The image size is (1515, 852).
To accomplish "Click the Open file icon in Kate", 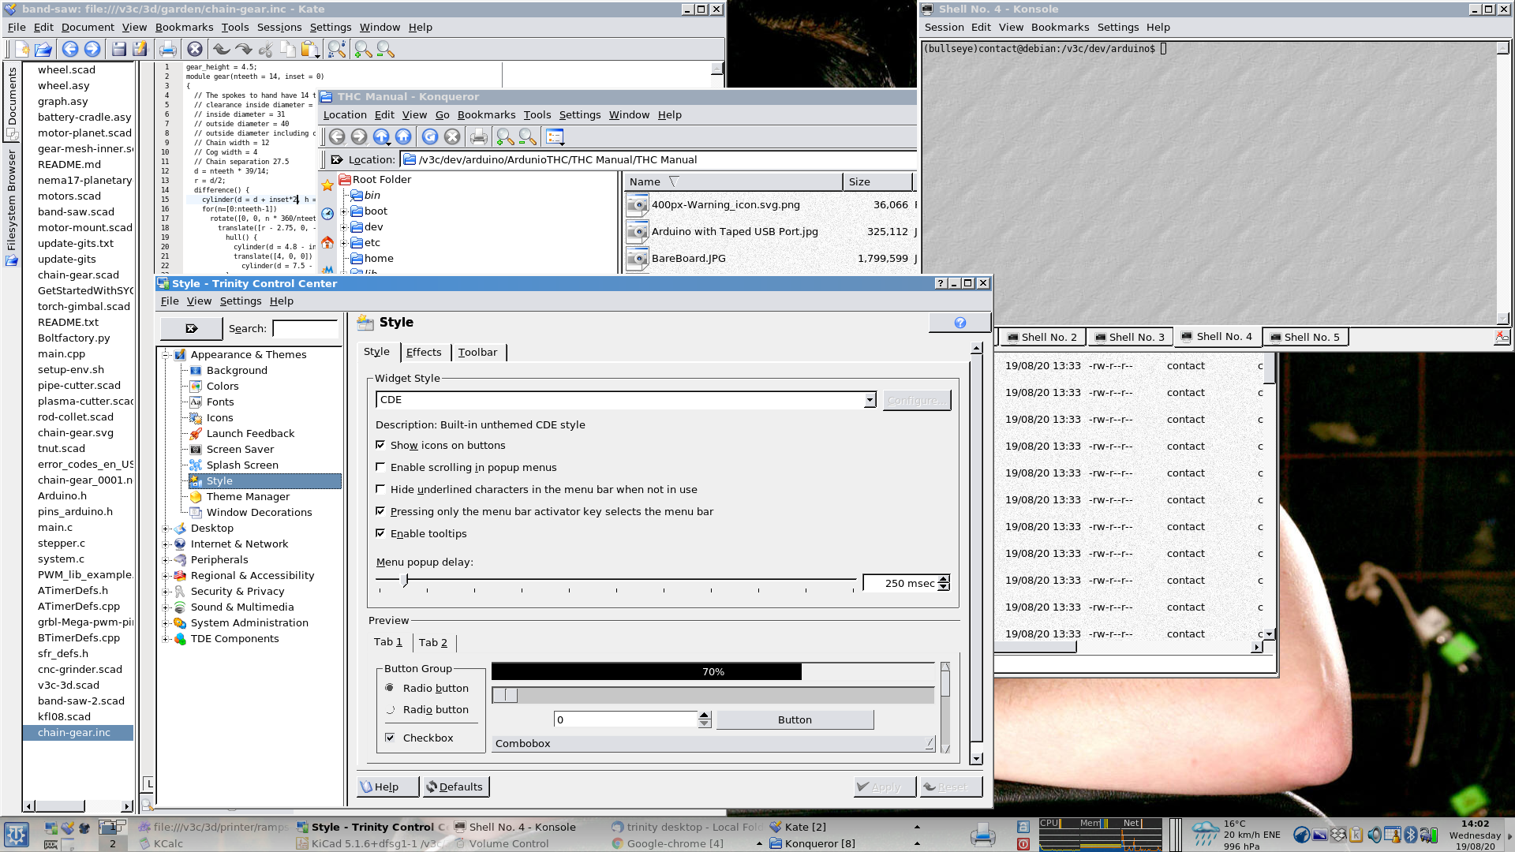I will (43, 49).
